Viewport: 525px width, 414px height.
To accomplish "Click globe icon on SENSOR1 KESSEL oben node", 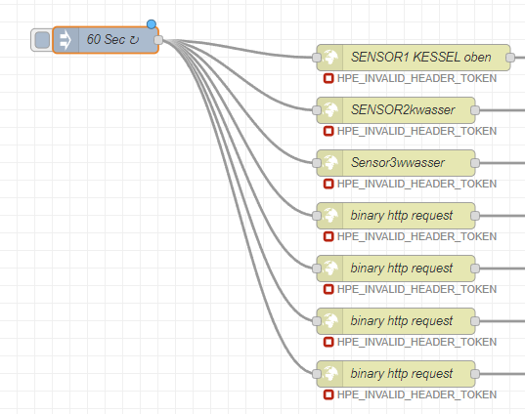I will pyautogui.click(x=330, y=58).
